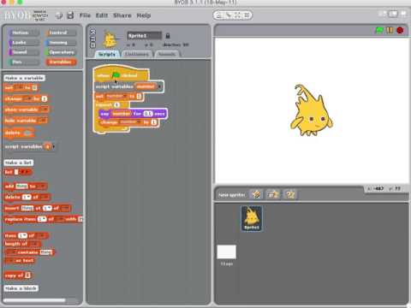Open dropdown in 'hide variable' block
Screen dimensions: 411x308
pyautogui.click(x=42, y=121)
